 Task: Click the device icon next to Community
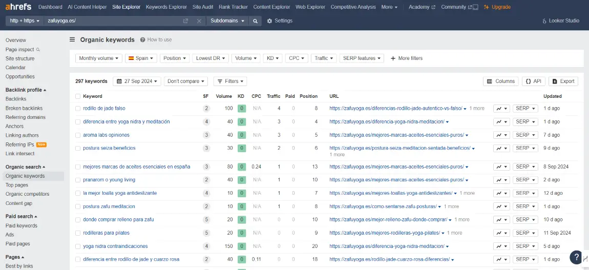(476, 7)
